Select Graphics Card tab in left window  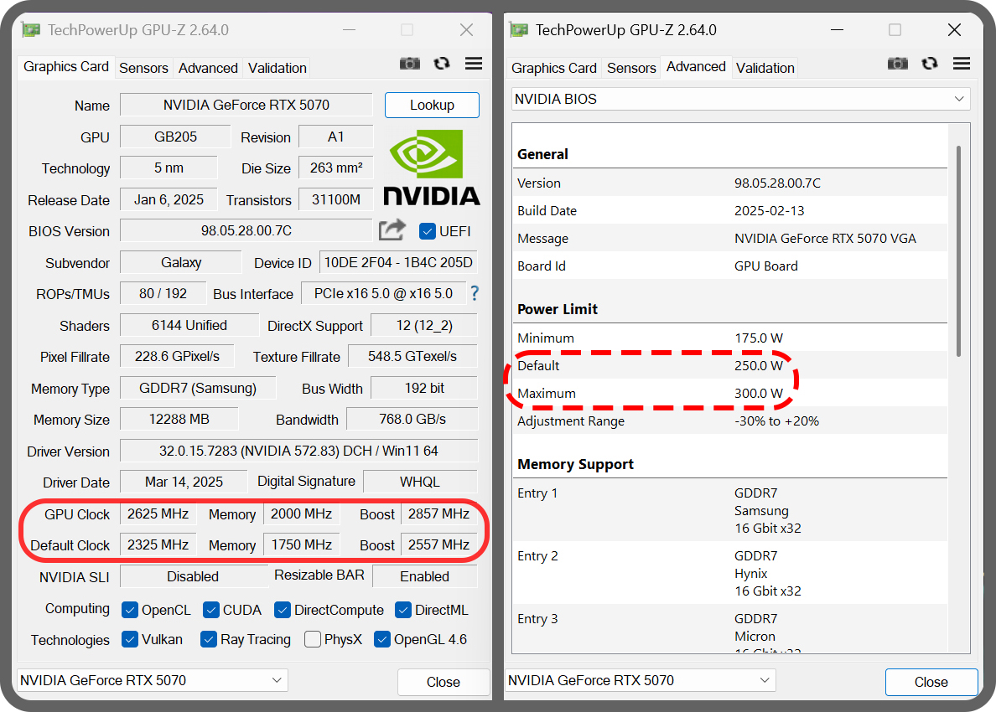[x=66, y=67]
